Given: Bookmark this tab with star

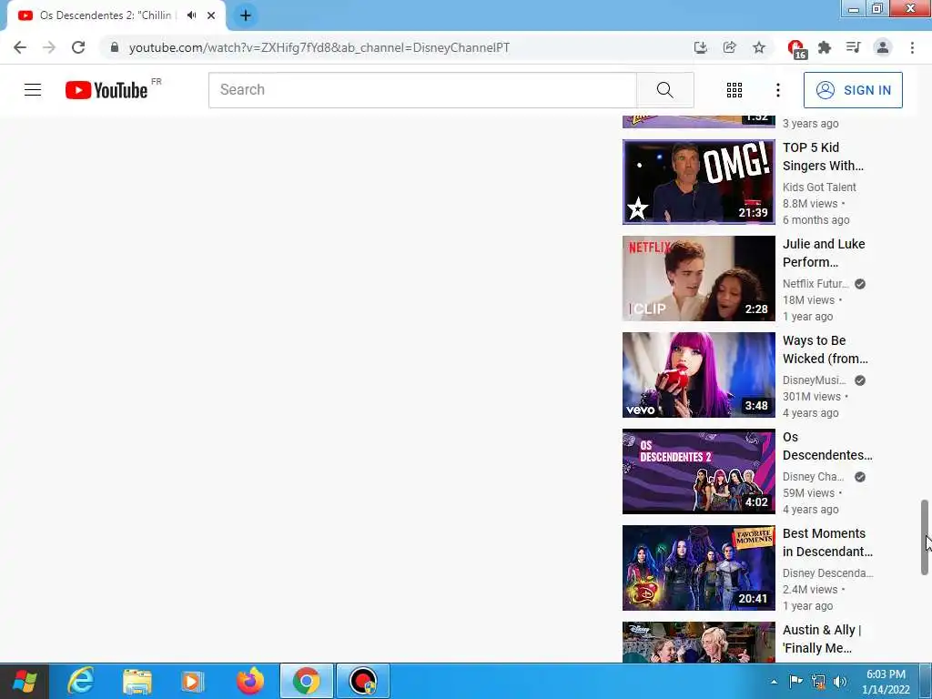Looking at the screenshot, I should pyautogui.click(x=758, y=47).
